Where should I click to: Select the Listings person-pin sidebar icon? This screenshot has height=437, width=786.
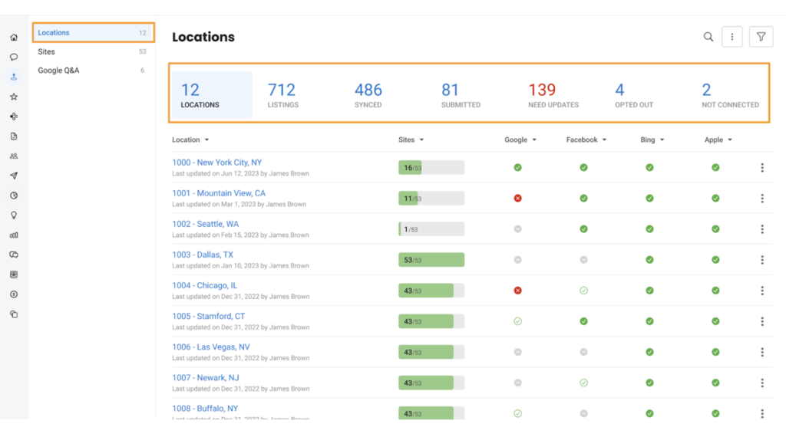click(14, 77)
